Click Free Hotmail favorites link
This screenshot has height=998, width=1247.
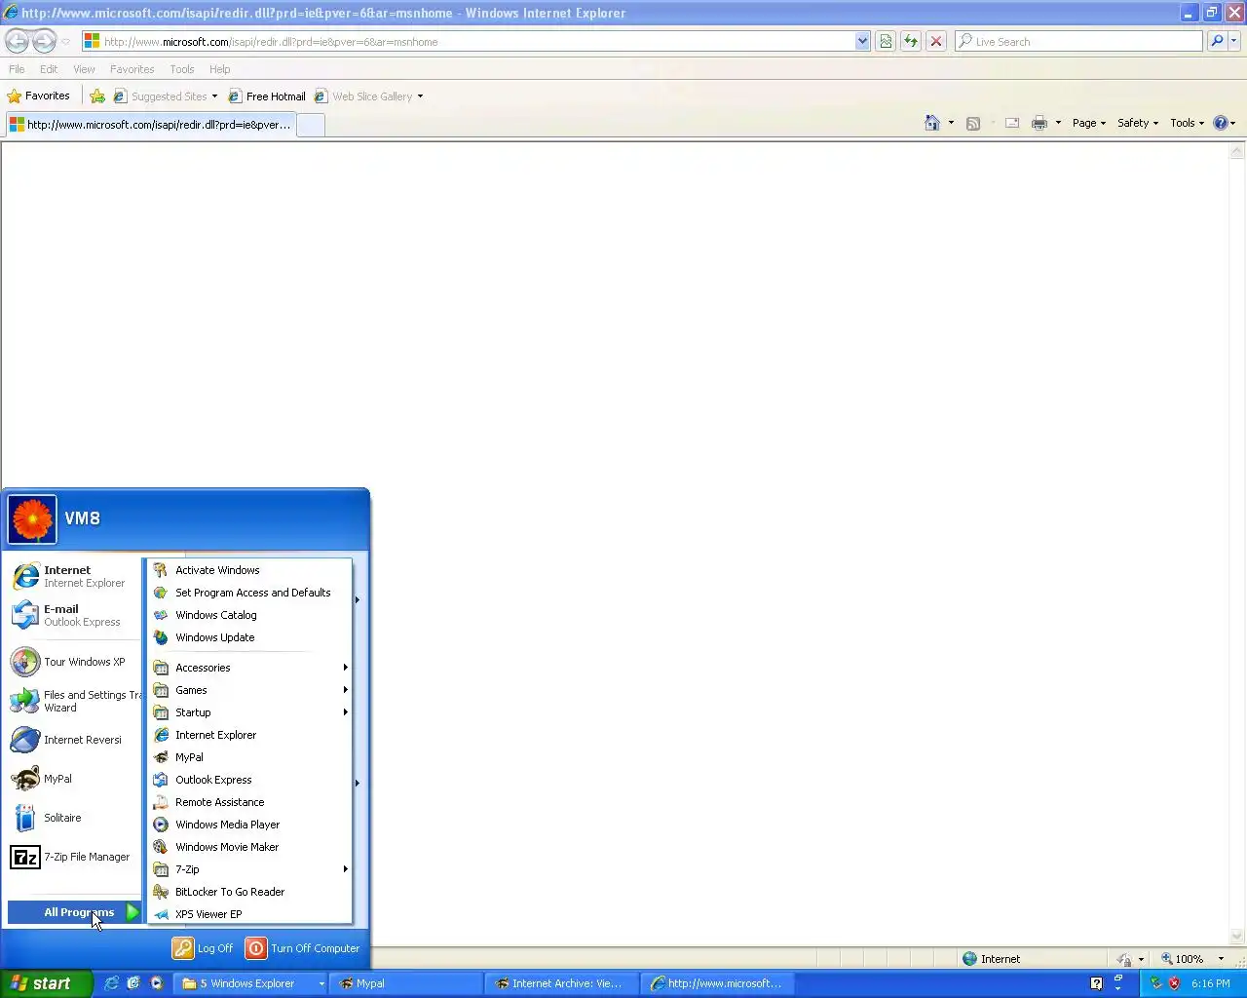pyautogui.click(x=267, y=96)
